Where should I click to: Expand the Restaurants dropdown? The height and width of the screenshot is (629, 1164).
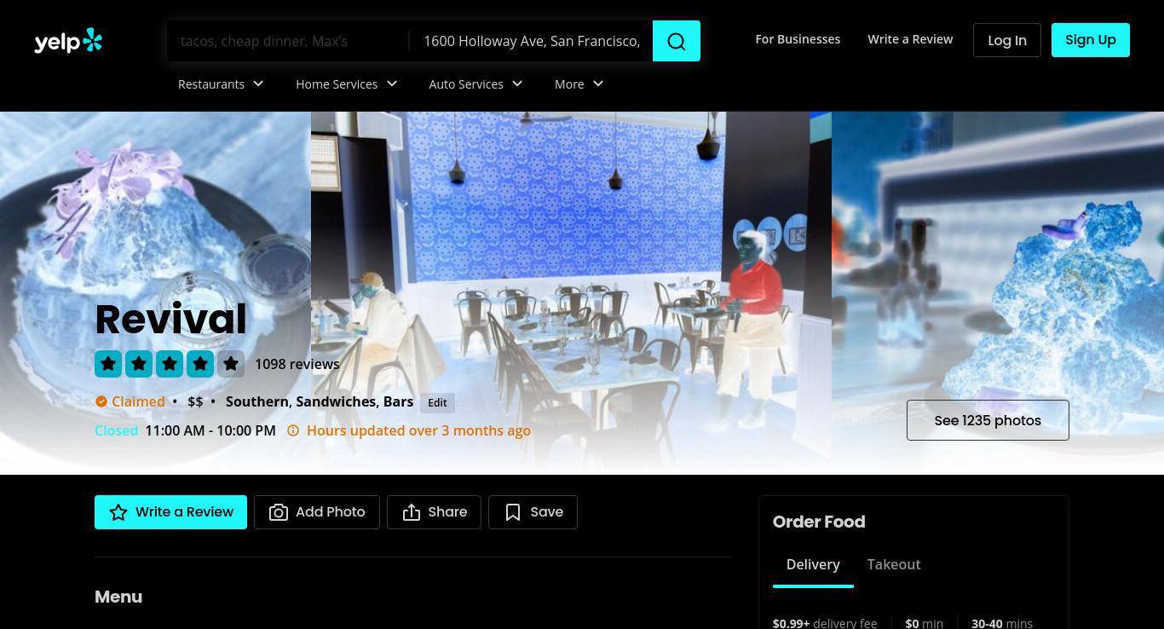click(x=221, y=84)
